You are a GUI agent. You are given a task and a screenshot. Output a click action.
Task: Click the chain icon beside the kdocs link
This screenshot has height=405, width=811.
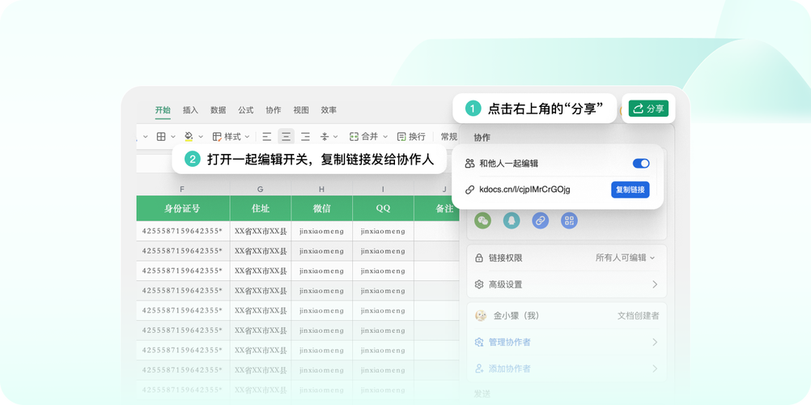tap(469, 190)
